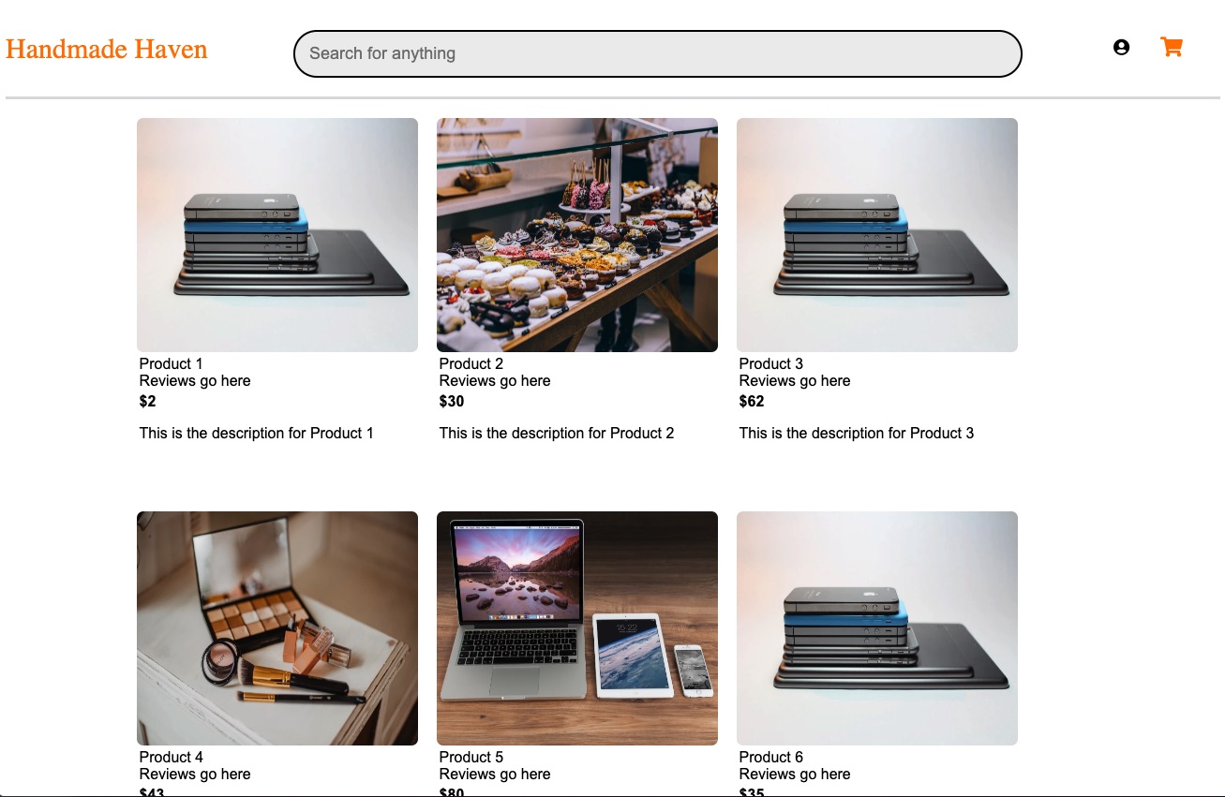
Task: Click 'Reviews go here' under Product 5
Action: [x=495, y=775]
